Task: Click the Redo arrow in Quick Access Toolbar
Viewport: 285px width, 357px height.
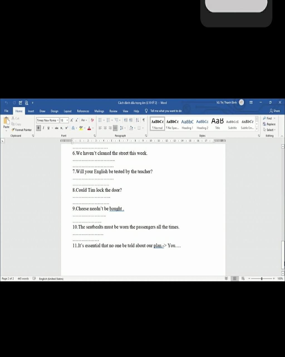Action: click(x=14, y=103)
